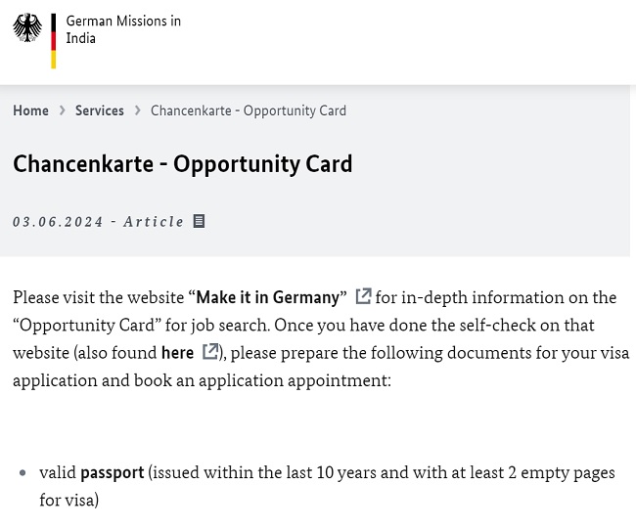
Task: Click external-link icon next to "here"
Action: pos(209,351)
